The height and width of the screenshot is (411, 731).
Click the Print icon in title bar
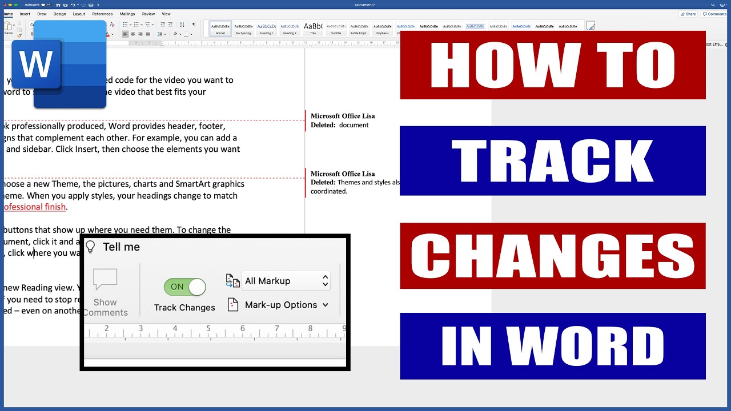point(91,5)
